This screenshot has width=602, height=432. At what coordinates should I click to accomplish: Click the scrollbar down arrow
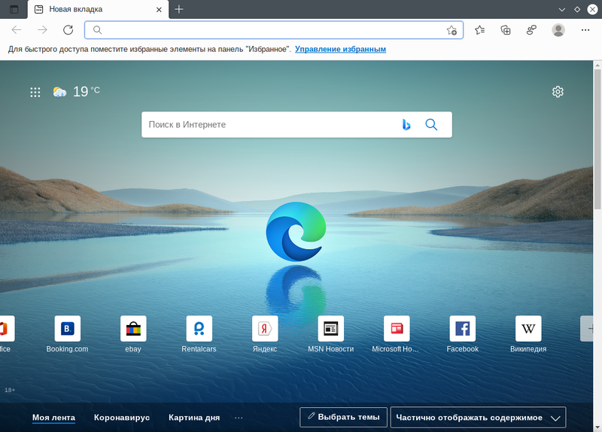tap(597, 427)
